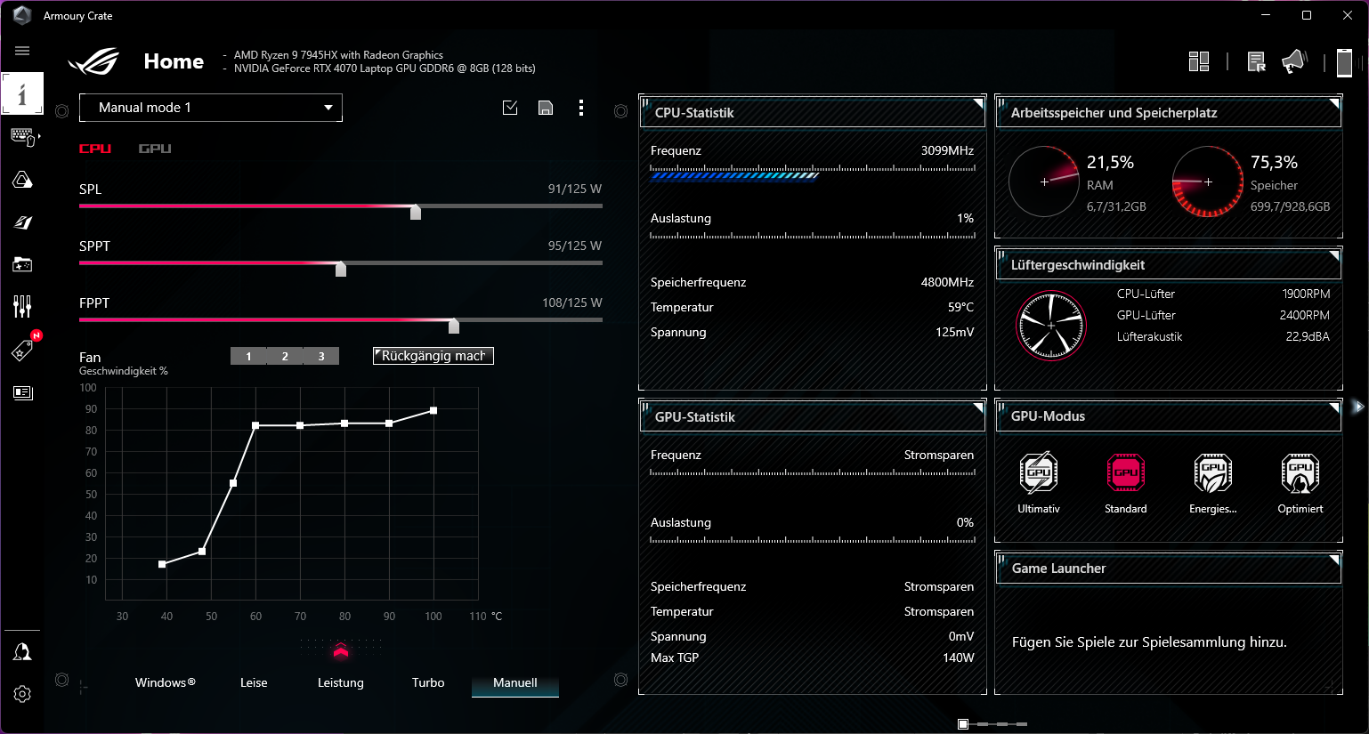Select fan preset 1
The image size is (1369, 734).
pyautogui.click(x=248, y=356)
